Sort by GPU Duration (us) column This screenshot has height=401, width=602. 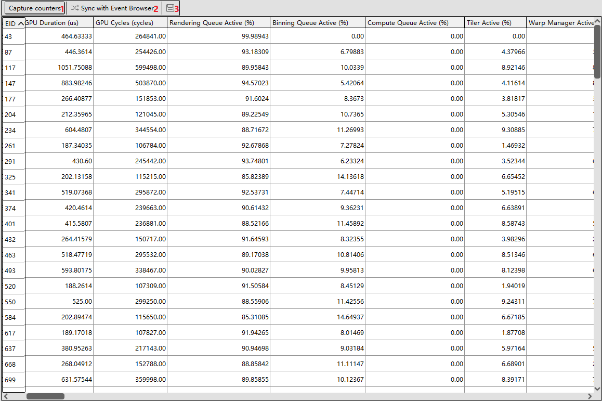point(59,23)
